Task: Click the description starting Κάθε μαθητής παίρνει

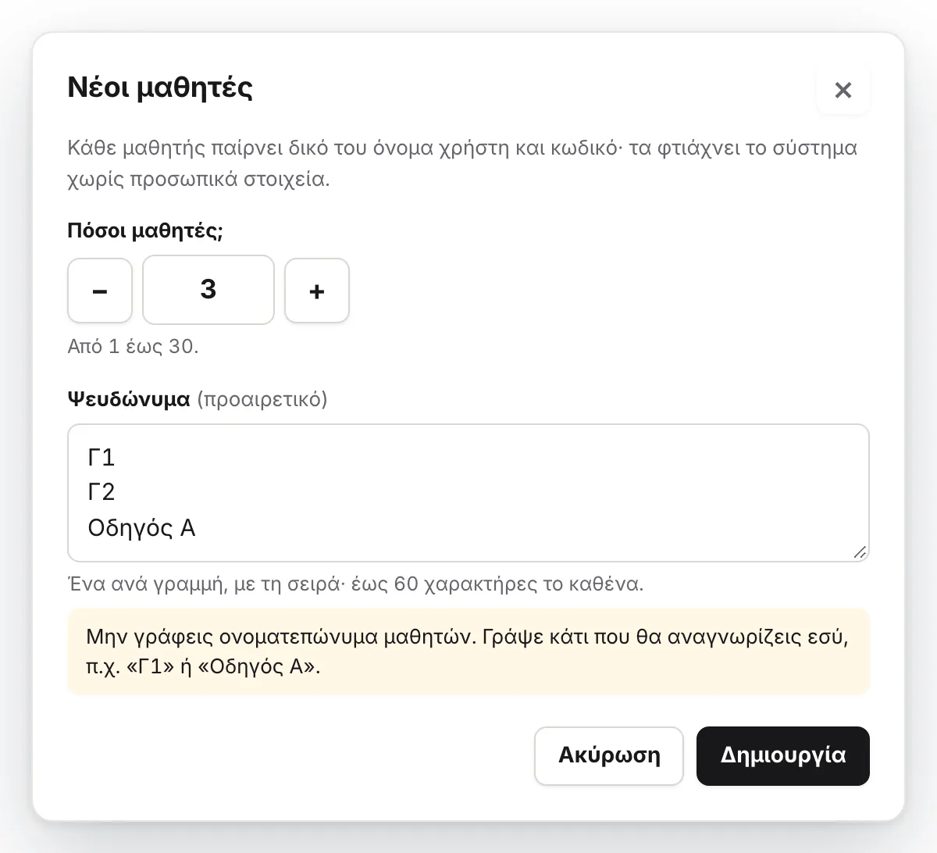Action: pos(463,163)
